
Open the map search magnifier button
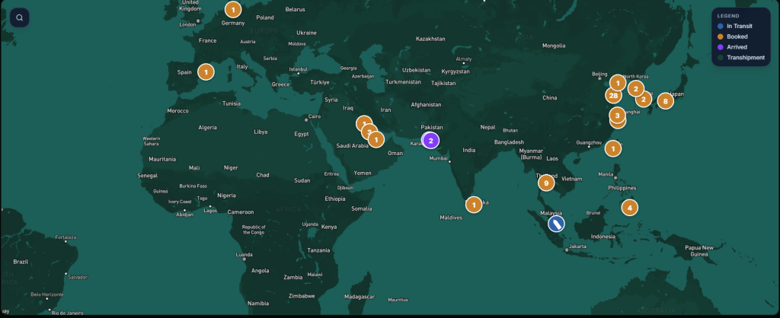pyautogui.click(x=19, y=18)
